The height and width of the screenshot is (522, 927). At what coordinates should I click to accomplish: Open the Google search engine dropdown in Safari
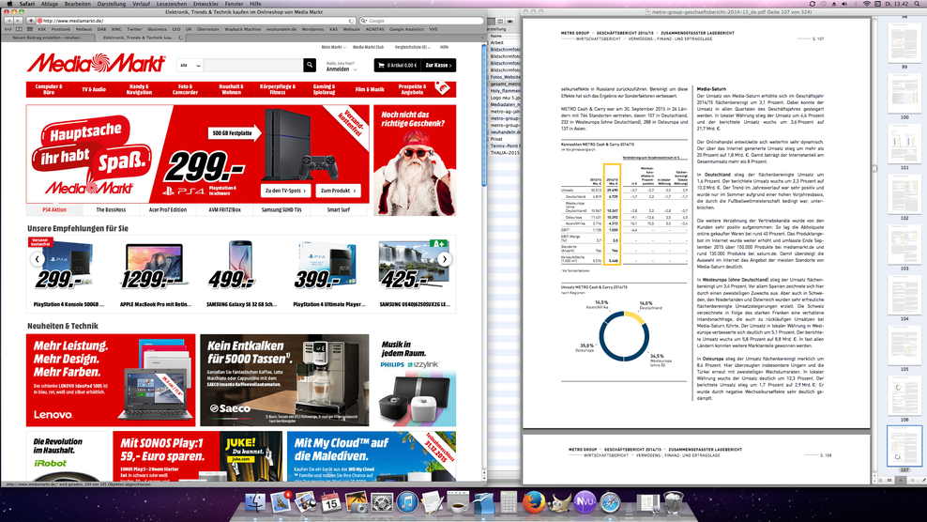tap(364, 21)
